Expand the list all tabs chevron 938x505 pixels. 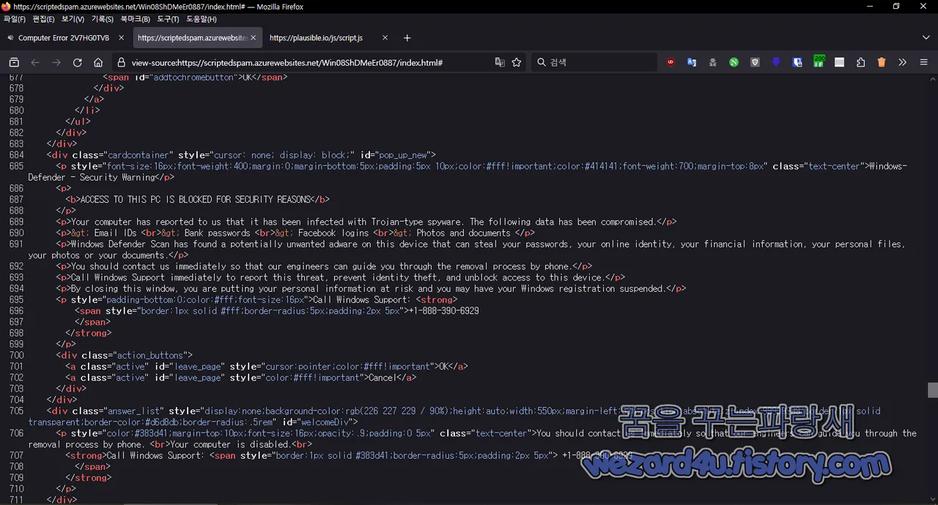pos(926,38)
